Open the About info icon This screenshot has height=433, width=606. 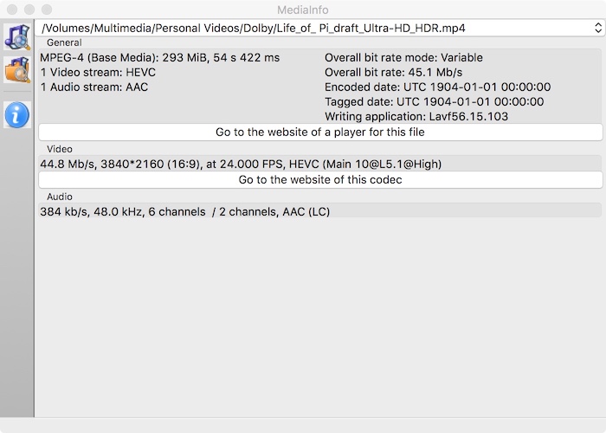click(16, 113)
